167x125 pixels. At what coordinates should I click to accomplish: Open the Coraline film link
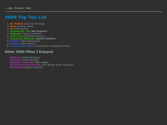tap(15, 44)
